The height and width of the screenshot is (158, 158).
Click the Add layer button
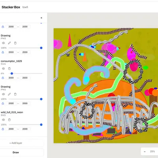click(x=16, y=143)
